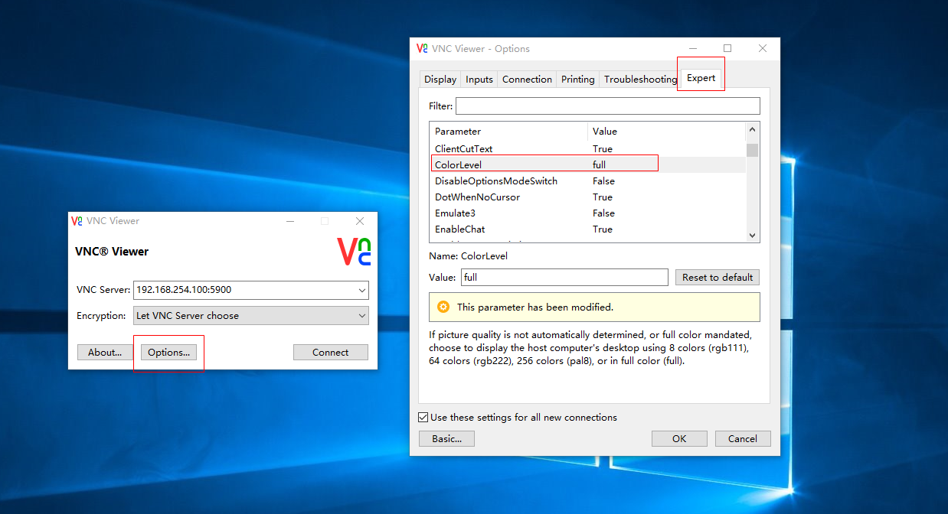Image resolution: width=948 pixels, height=514 pixels.
Task: Open the Encryption dropdown
Action: click(x=361, y=316)
